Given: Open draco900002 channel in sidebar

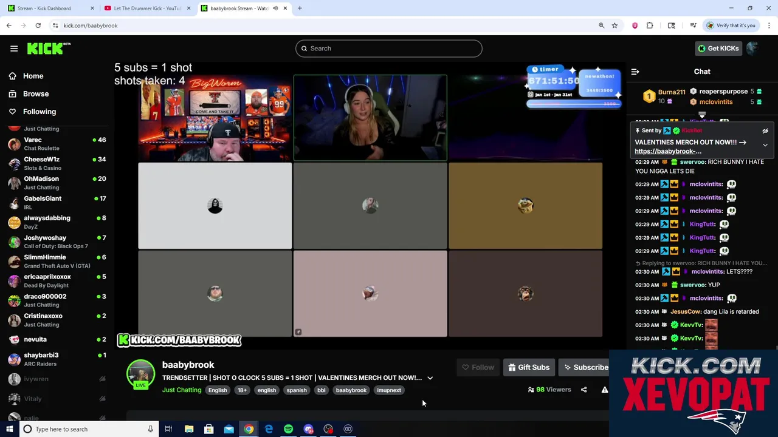Looking at the screenshot, I should click(x=56, y=300).
